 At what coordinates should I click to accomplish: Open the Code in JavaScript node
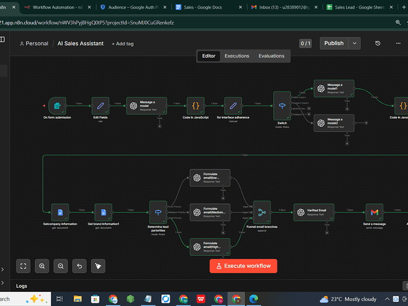(195, 105)
